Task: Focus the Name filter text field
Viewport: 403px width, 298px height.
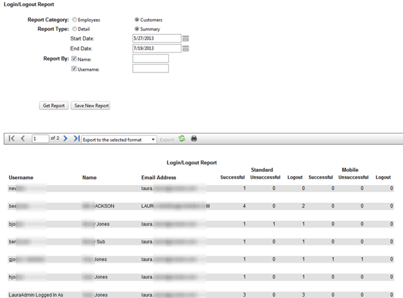Action: [x=150, y=59]
